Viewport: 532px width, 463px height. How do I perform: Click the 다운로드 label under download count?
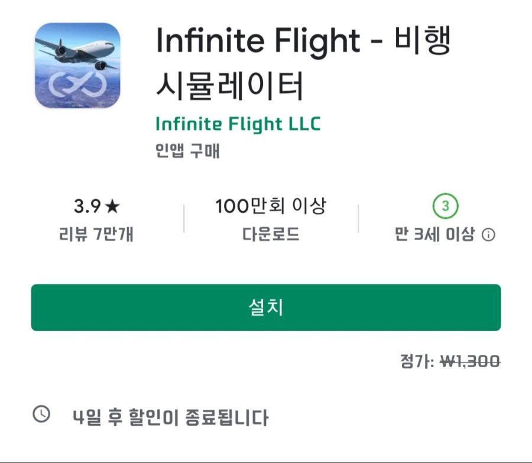pos(271,234)
